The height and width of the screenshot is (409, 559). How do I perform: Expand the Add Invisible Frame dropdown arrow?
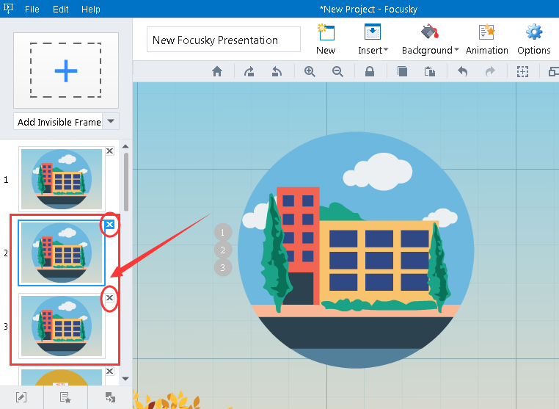pos(111,121)
